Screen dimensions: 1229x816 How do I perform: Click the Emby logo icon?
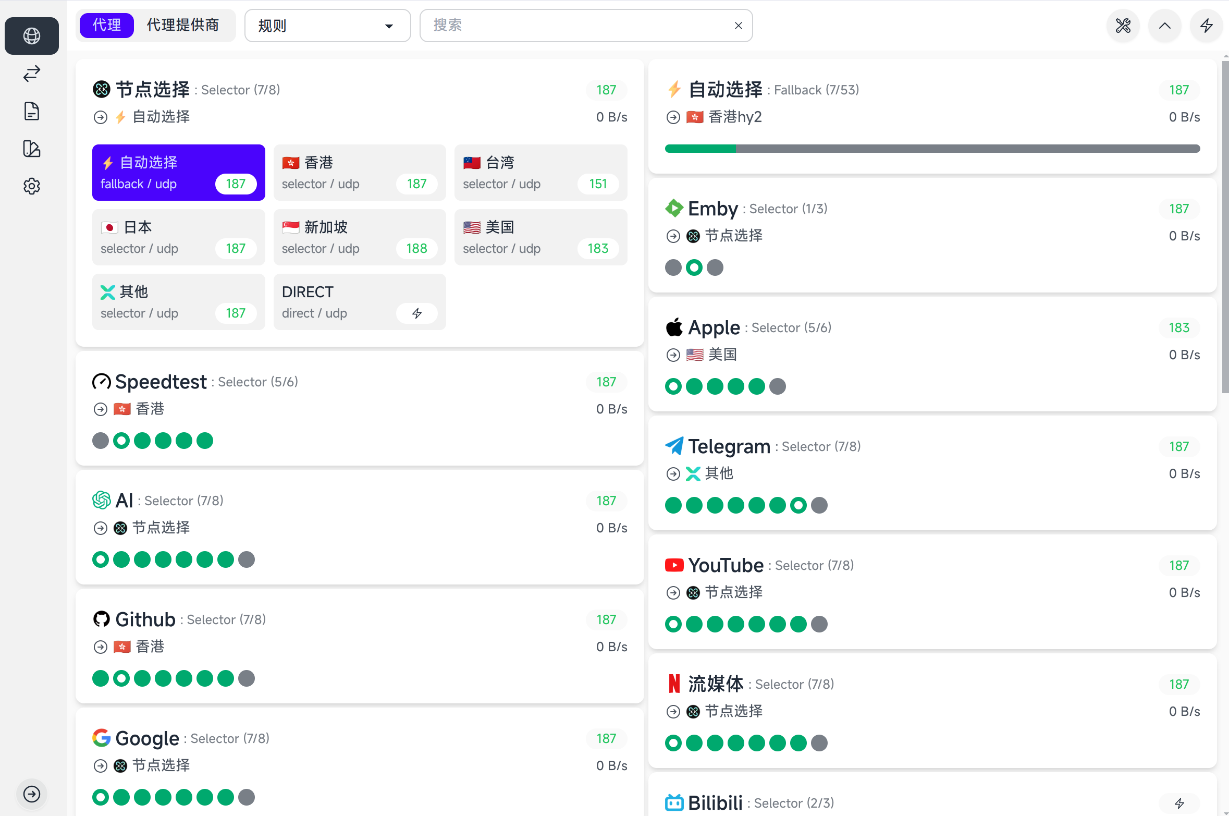[x=674, y=209]
